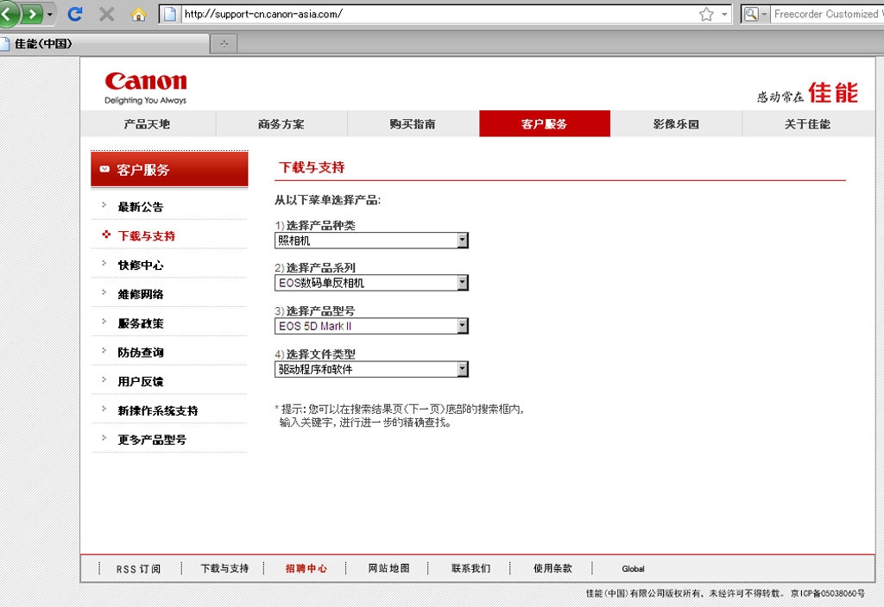
Task: Open the 选择产品系列 dropdown list
Action: (x=463, y=283)
